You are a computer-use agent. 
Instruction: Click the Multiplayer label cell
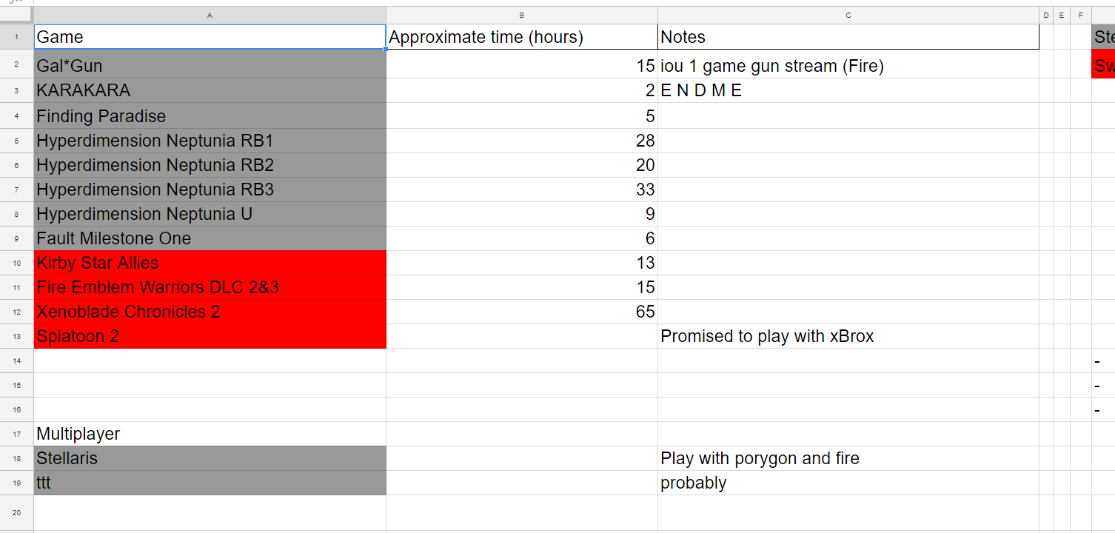pyautogui.click(x=210, y=434)
